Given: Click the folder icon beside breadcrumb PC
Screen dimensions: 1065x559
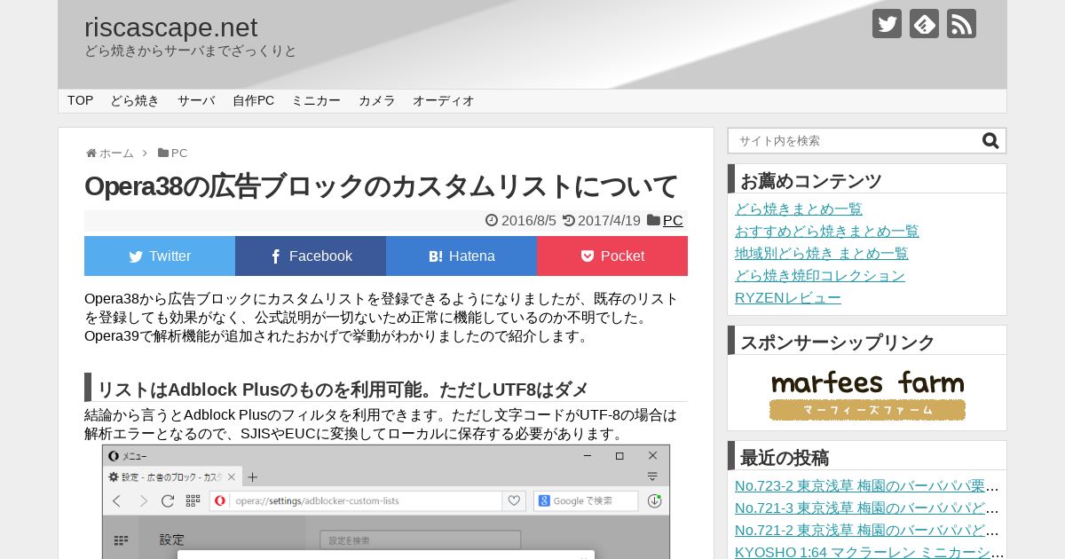Looking at the screenshot, I should (x=163, y=153).
